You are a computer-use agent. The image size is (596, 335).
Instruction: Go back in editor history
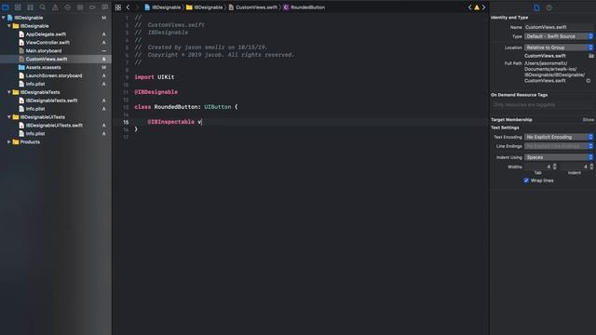128,7
